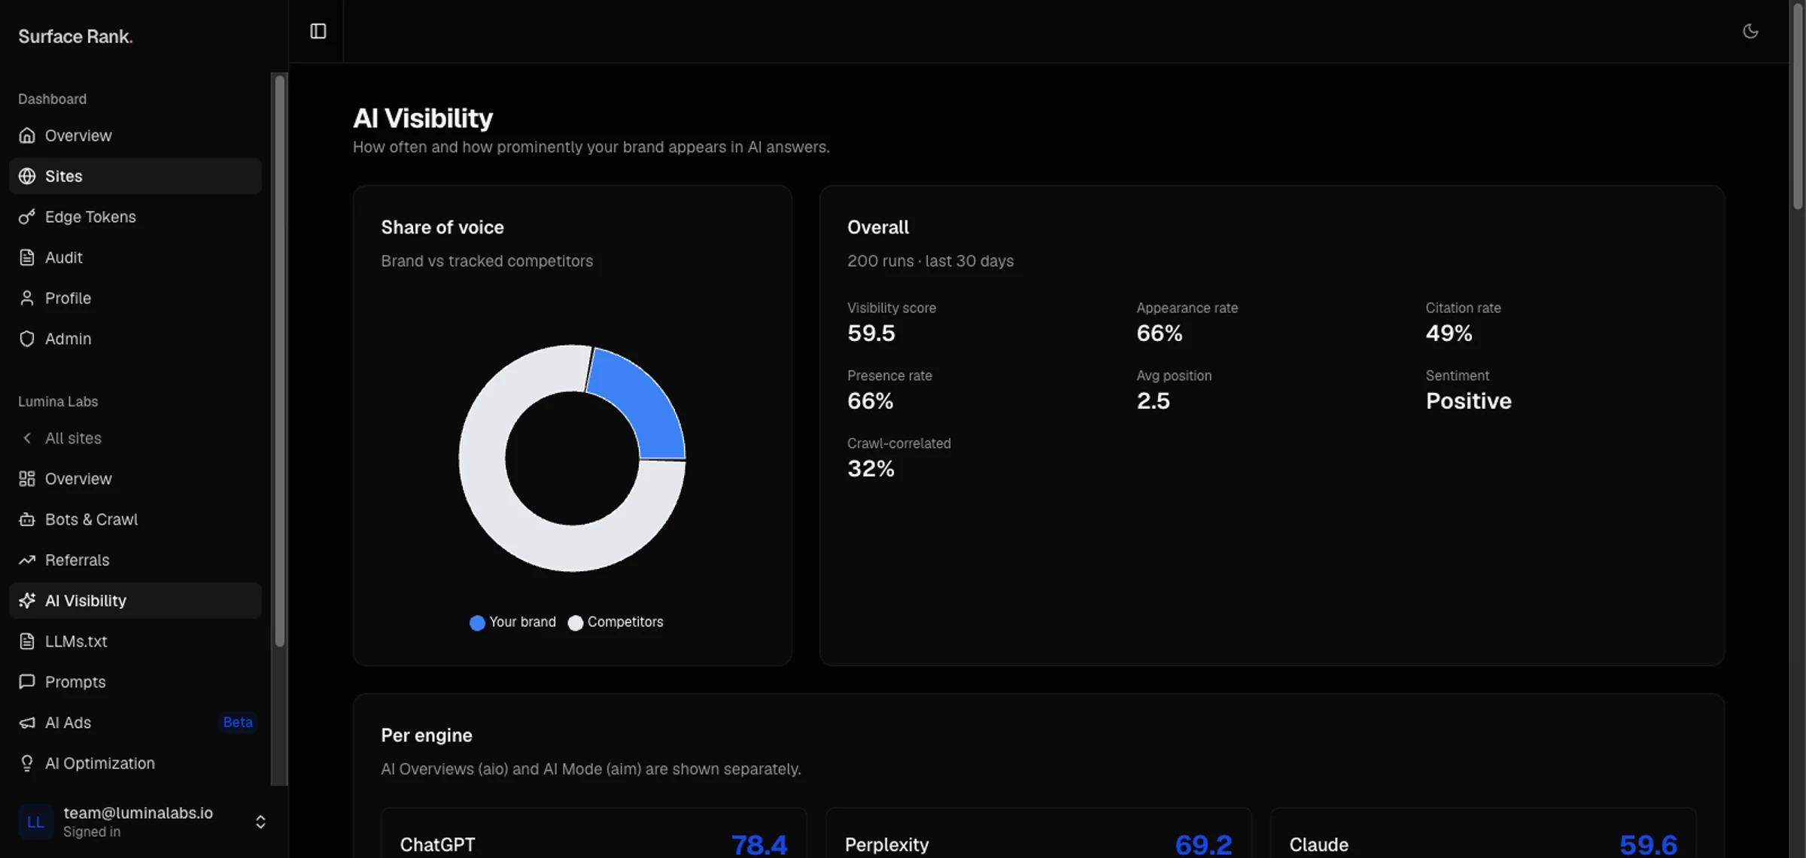The image size is (1806, 858).
Task: Switch theme with the moon icon
Action: (x=1750, y=31)
